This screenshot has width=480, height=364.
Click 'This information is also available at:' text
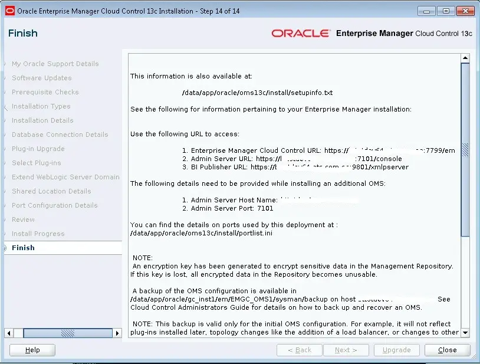click(191, 76)
